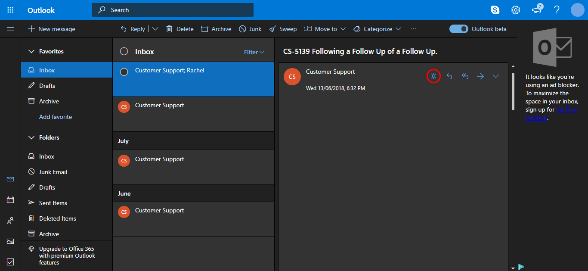
Task: Open Junk Email folder
Action: 67,172
